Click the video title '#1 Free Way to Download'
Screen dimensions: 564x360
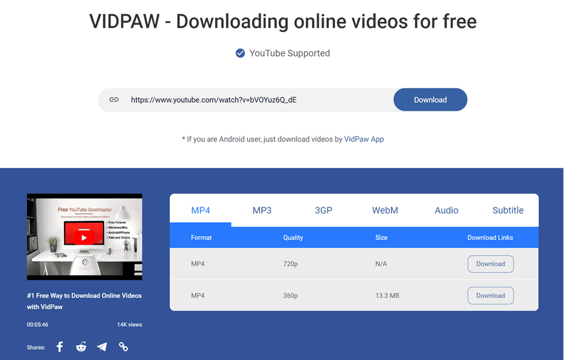pyautogui.click(x=84, y=301)
